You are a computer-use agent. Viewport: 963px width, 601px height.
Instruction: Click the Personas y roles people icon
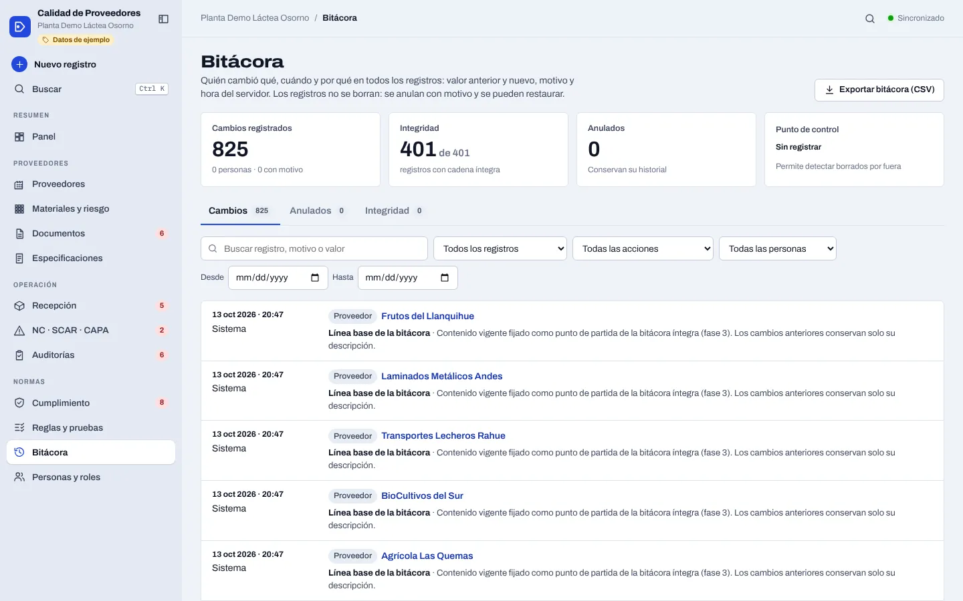pos(19,477)
